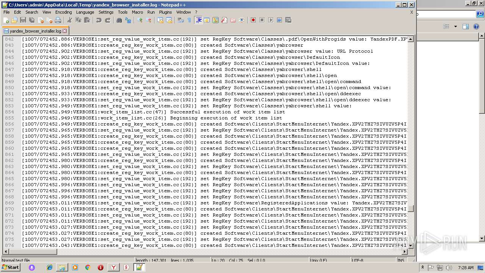Open the File menu

point(6,12)
